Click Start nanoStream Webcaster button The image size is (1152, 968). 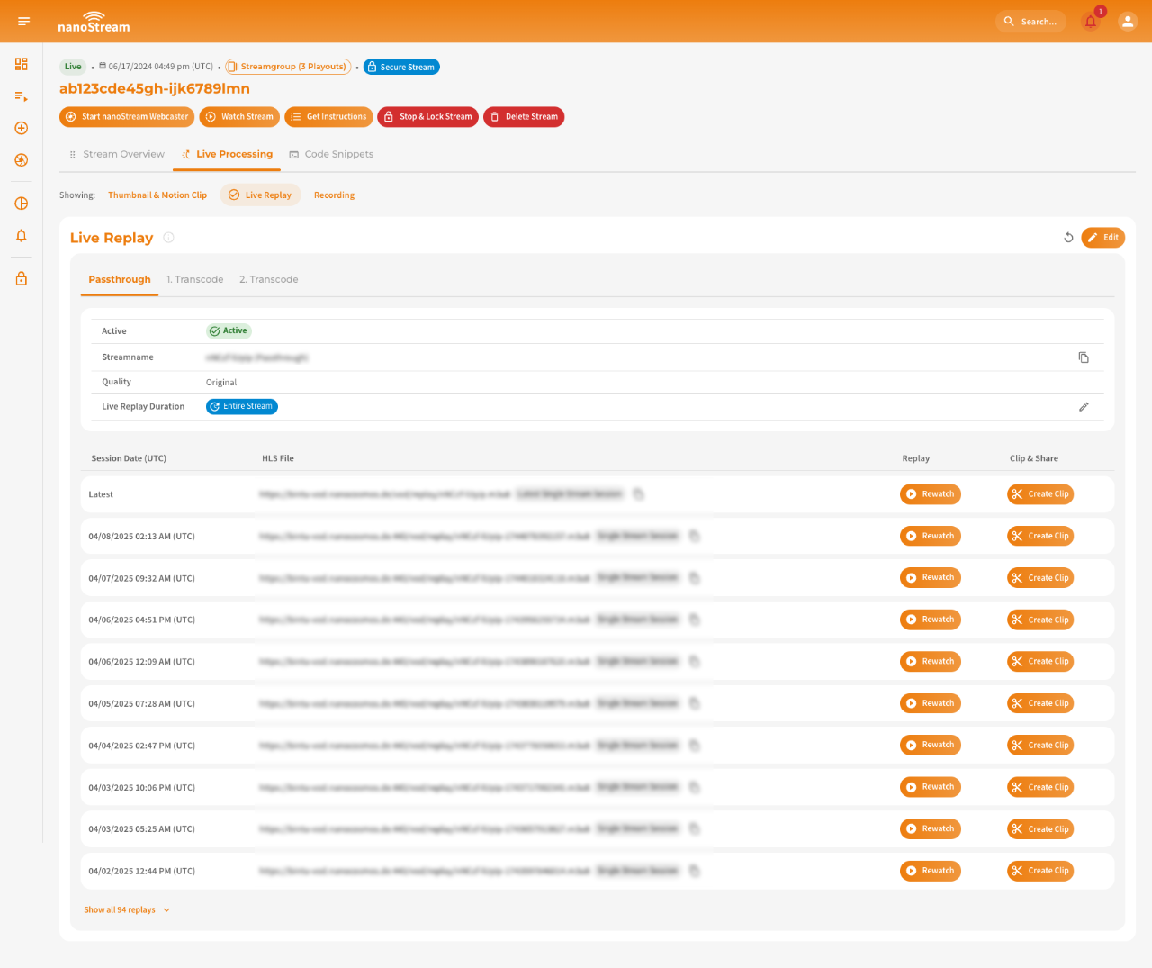[126, 117]
